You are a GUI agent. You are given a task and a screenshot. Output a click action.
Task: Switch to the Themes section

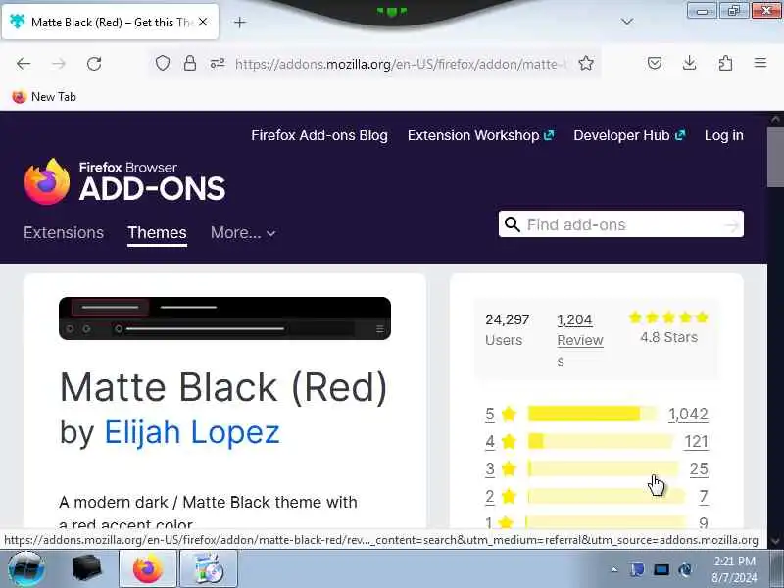(x=157, y=232)
